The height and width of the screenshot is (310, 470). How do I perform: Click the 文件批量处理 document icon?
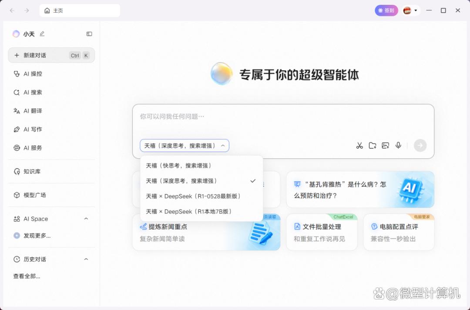(297, 227)
